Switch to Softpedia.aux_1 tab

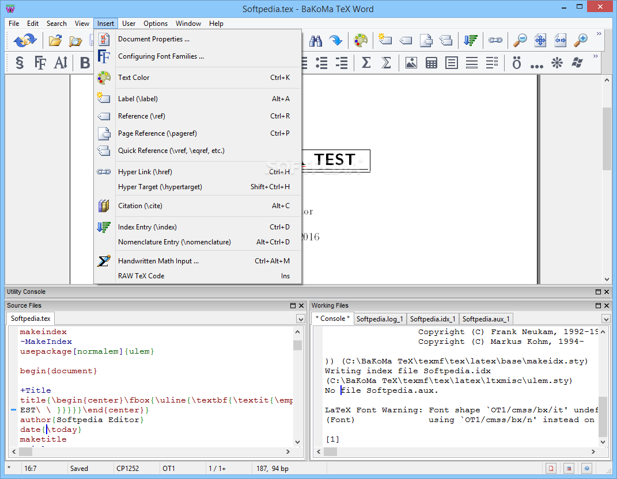(x=486, y=319)
